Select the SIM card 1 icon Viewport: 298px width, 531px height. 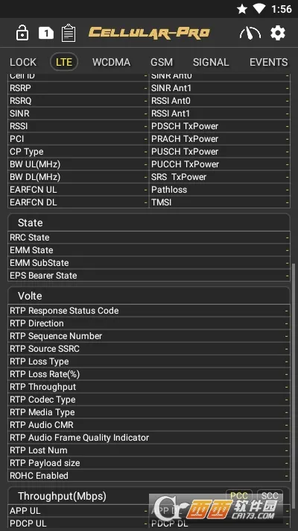pyautogui.click(x=46, y=33)
